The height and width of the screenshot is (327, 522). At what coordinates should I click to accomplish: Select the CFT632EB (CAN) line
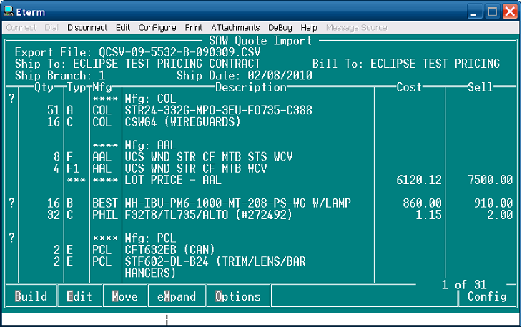(x=169, y=250)
